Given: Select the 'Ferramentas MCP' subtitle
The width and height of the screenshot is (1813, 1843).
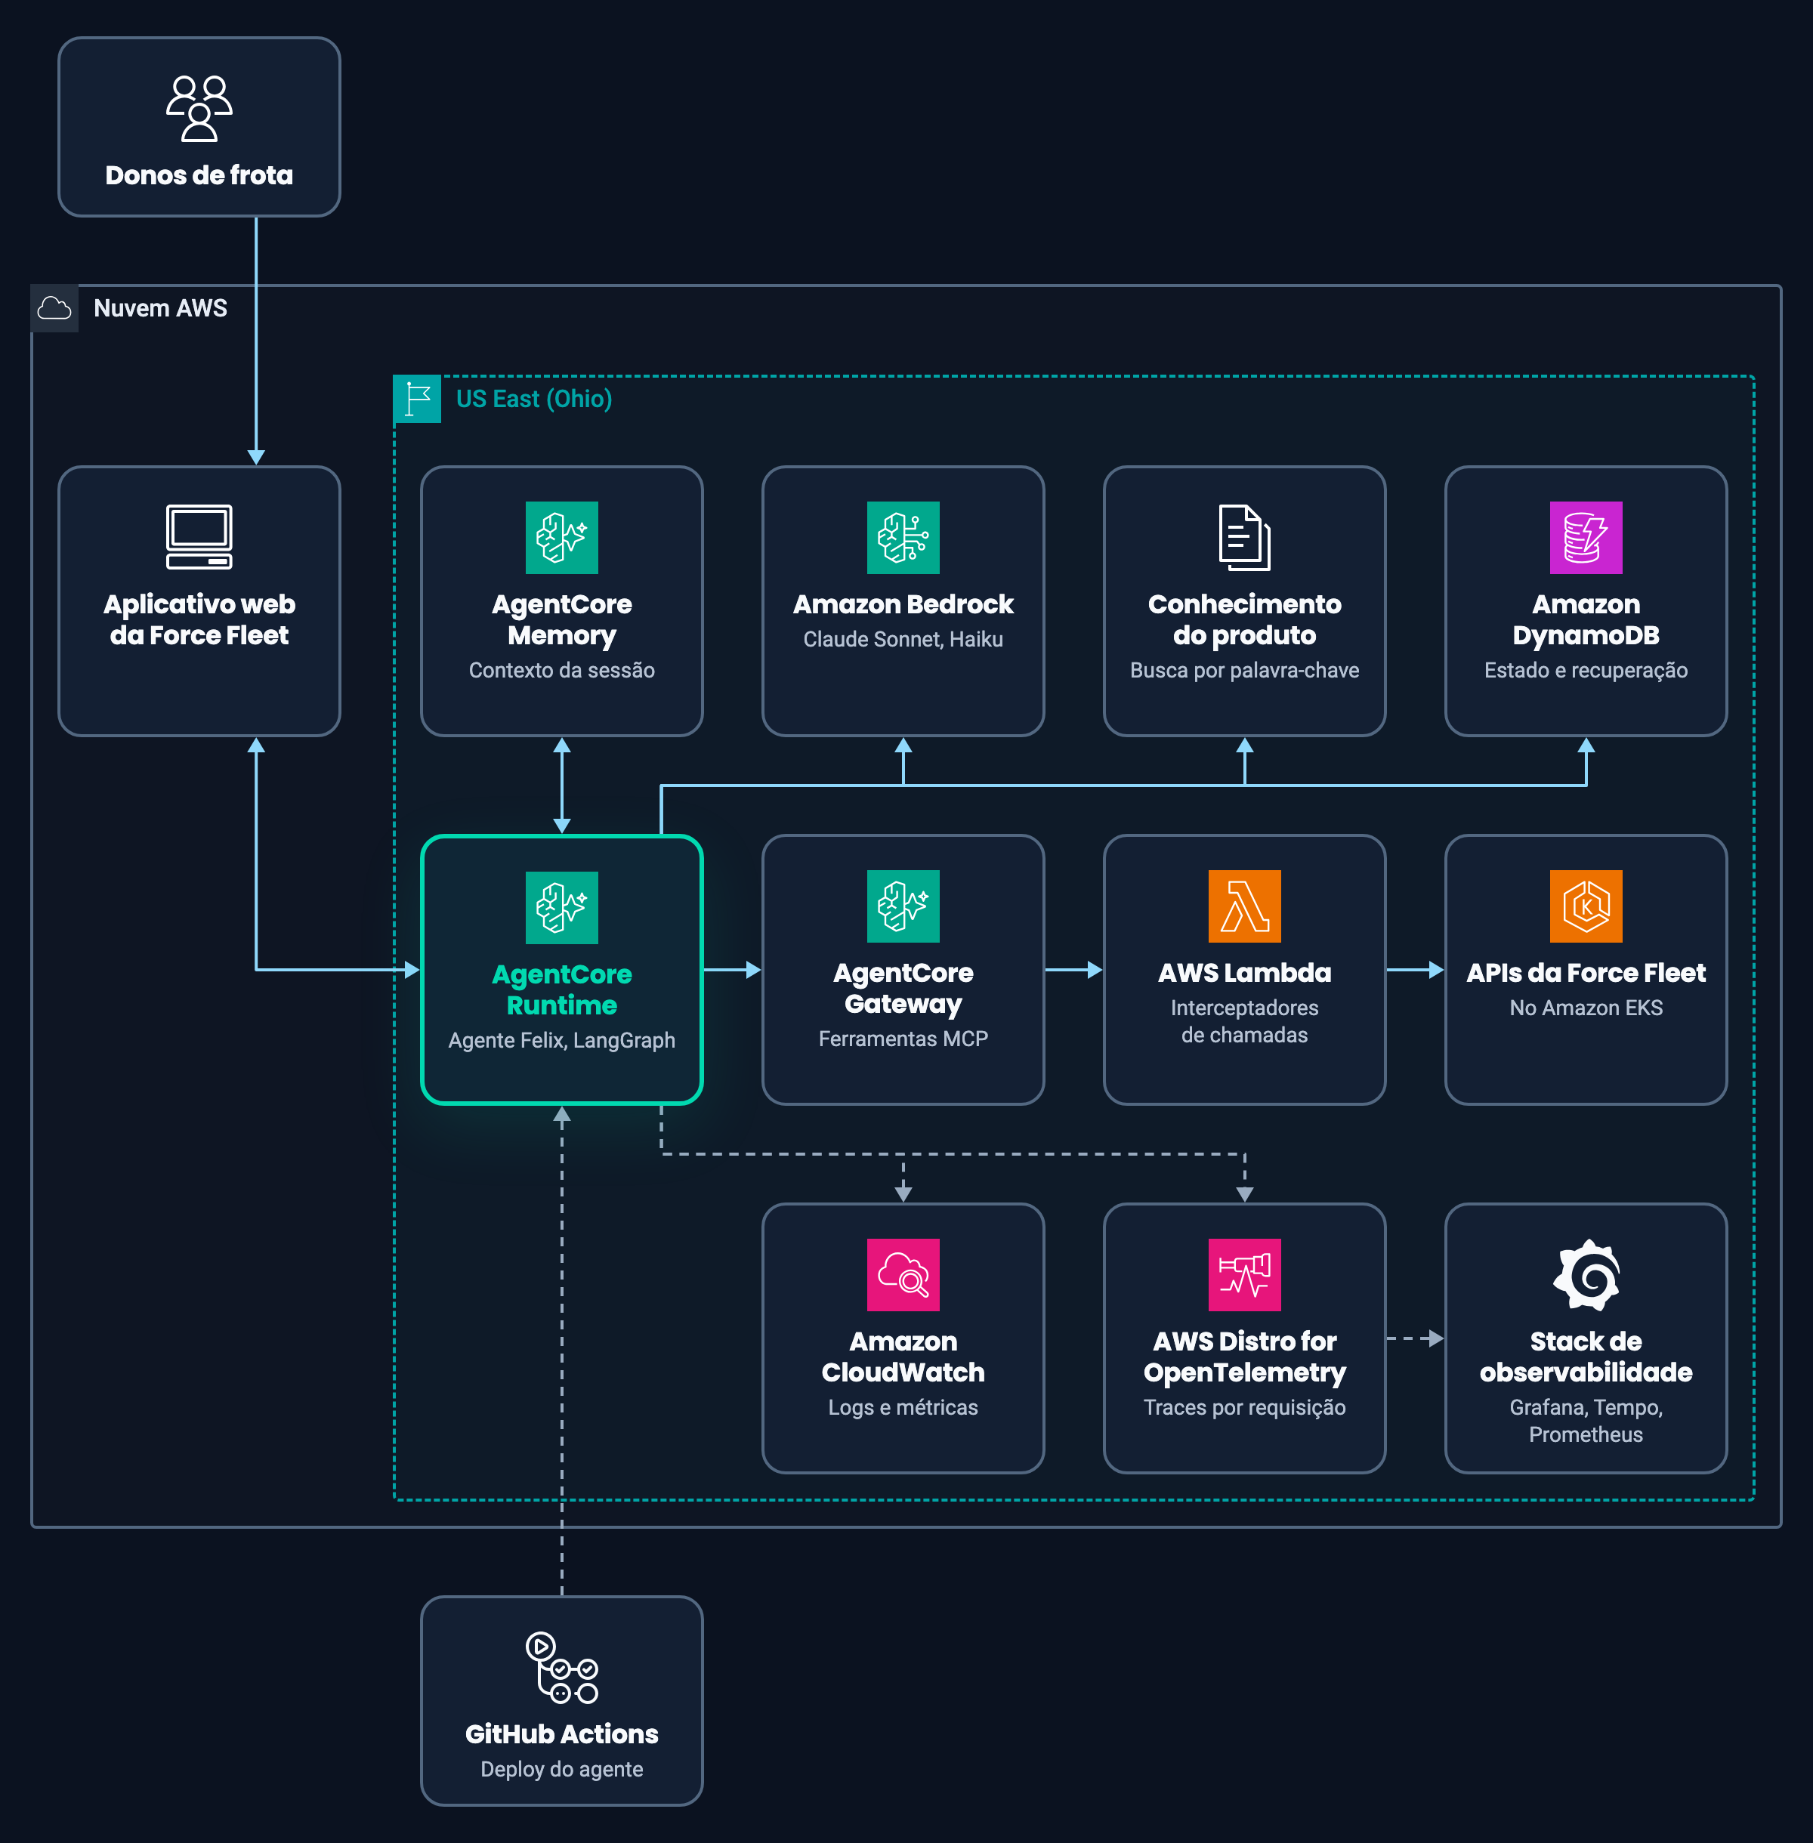Looking at the screenshot, I should 903,1039.
